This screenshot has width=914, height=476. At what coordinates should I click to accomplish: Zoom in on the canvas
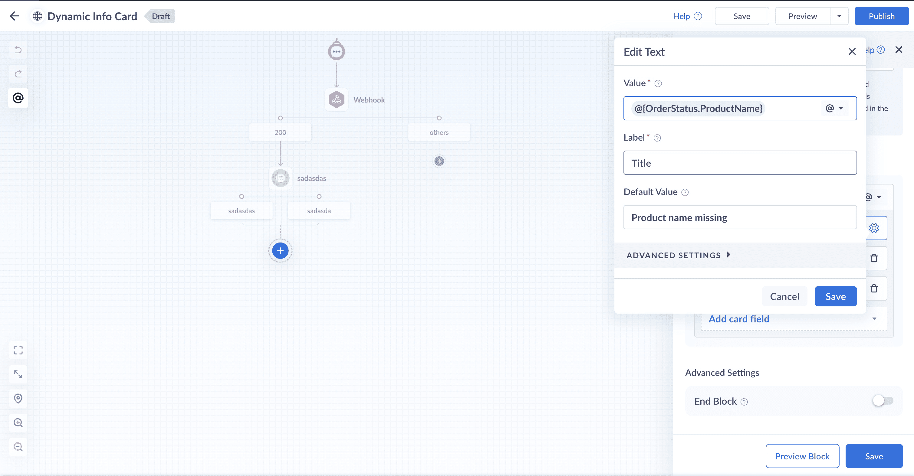pyautogui.click(x=18, y=422)
